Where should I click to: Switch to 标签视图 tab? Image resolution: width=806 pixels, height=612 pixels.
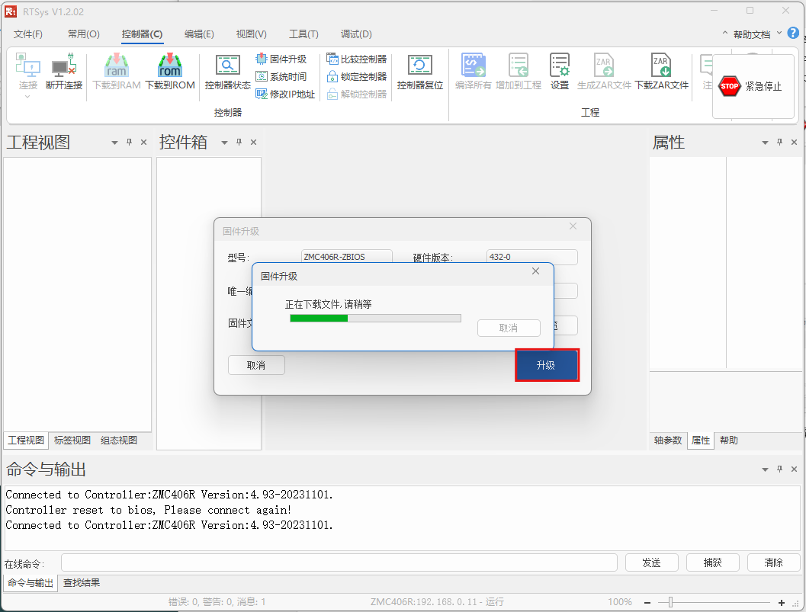[72, 441]
